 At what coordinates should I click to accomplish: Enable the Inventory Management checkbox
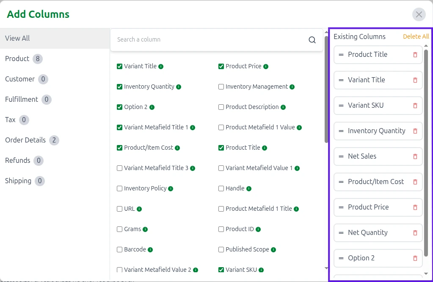221,87
